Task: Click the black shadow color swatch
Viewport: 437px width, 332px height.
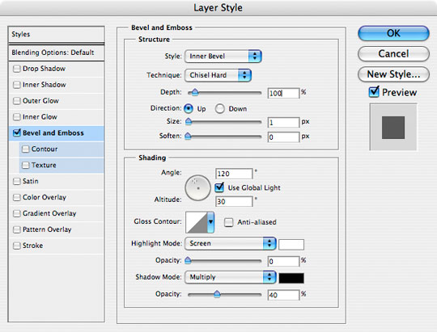Action: pos(291,278)
